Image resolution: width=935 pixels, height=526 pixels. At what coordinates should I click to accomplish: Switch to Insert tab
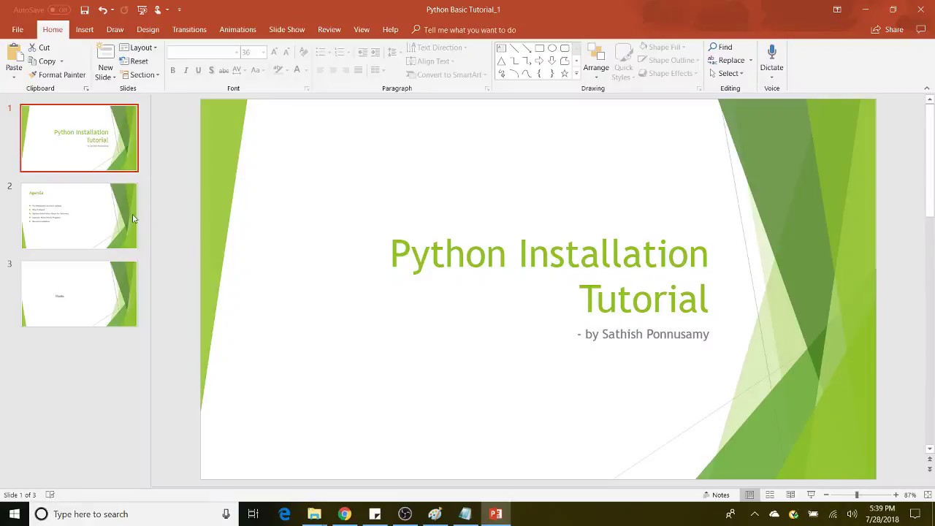[85, 30]
